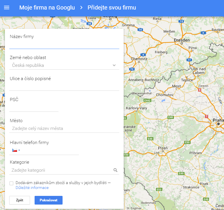Select the Dresden label on map
This screenshot has height=210, width=224.
182,40
